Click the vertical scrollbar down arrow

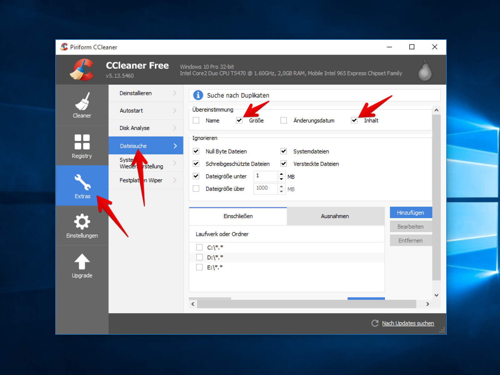pyautogui.click(x=437, y=295)
